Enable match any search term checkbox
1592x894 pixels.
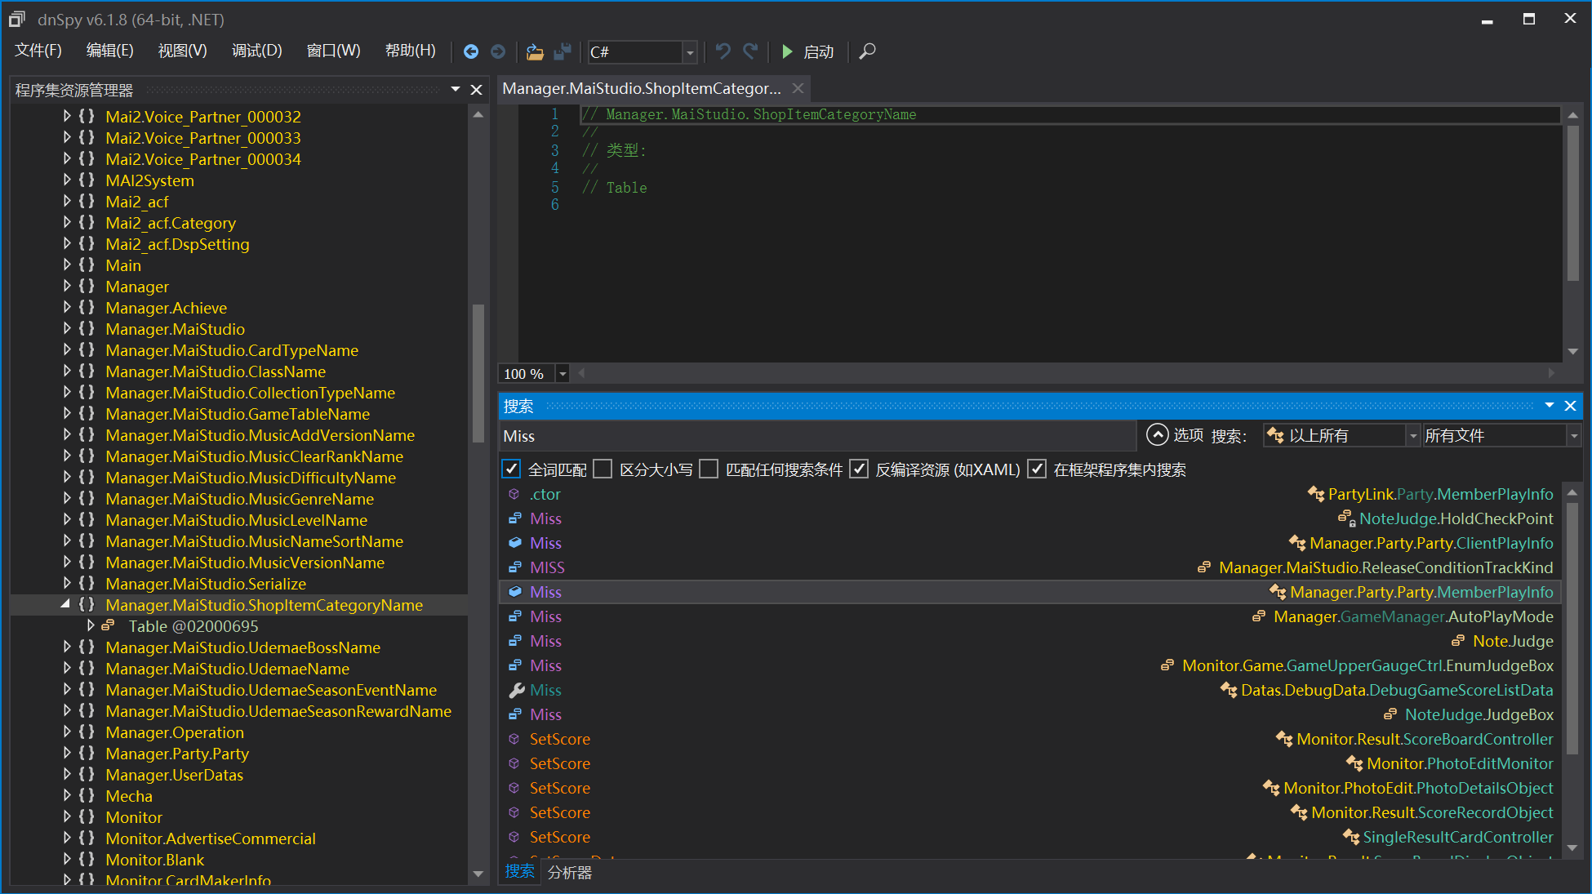(x=709, y=469)
